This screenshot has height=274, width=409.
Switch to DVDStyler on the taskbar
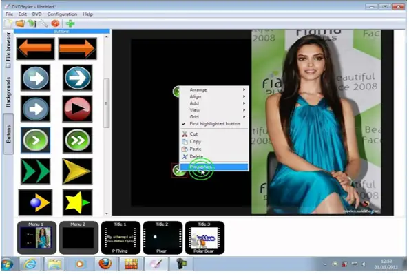(x=156, y=264)
